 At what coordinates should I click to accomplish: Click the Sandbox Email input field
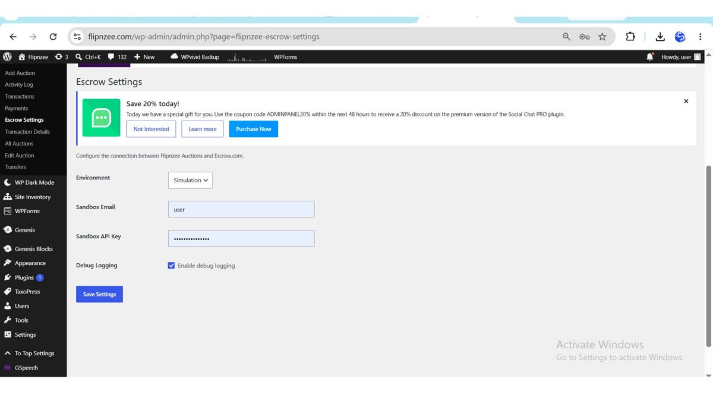(241, 209)
